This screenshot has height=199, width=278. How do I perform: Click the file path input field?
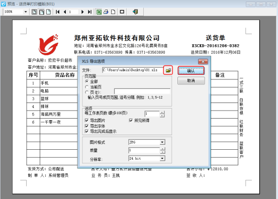click(133, 70)
